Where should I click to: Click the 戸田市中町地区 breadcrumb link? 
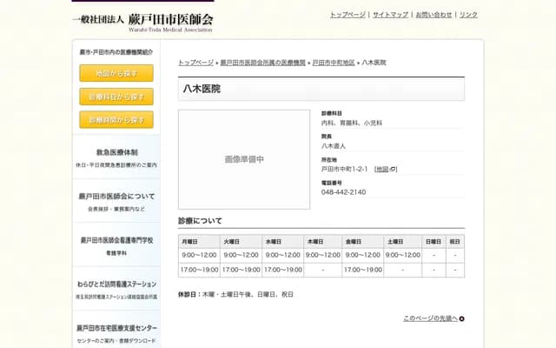334,63
